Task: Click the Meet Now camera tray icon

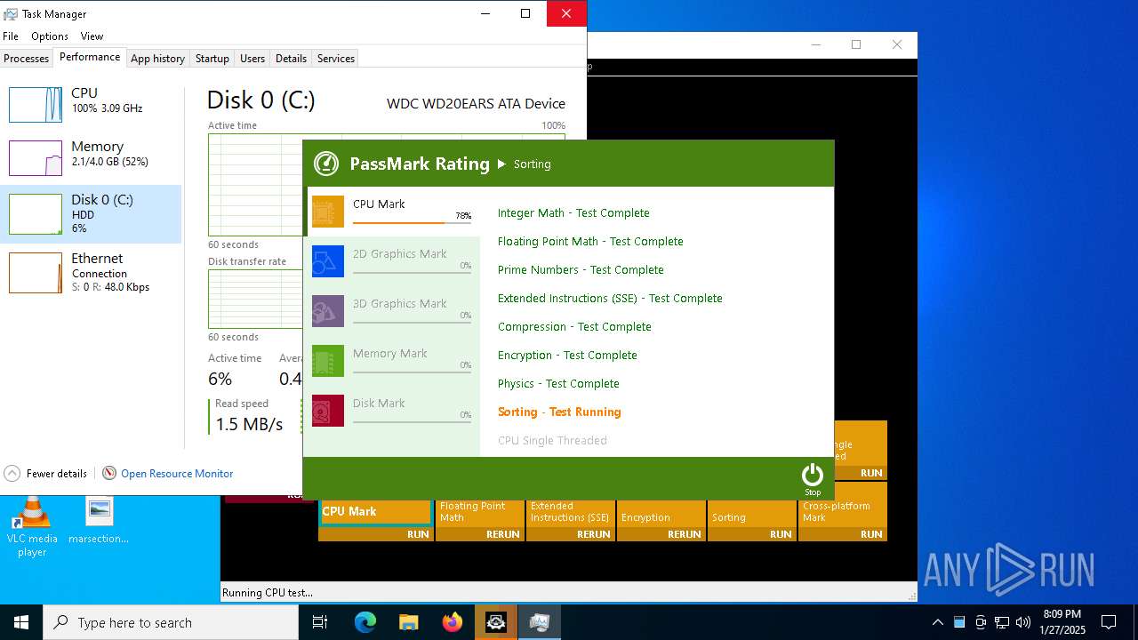Action: tap(981, 622)
